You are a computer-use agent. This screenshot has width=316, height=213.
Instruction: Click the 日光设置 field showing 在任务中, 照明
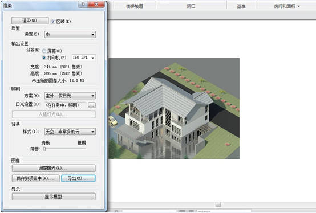pos(64,105)
